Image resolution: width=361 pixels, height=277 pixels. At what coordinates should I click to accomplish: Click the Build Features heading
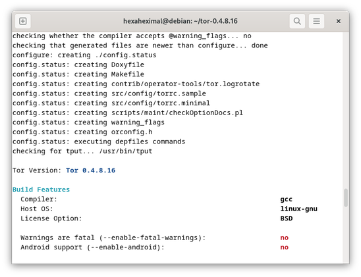click(x=41, y=189)
